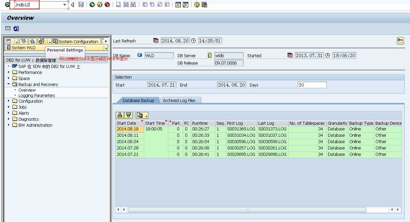Expand the BW Administration folder
The width and height of the screenshot is (410, 222).
click(9, 125)
